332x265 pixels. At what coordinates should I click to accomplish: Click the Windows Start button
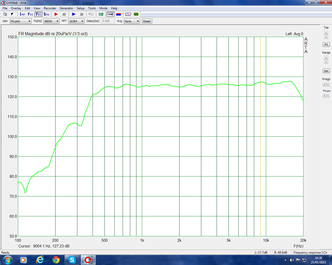pyautogui.click(x=7, y=260)
